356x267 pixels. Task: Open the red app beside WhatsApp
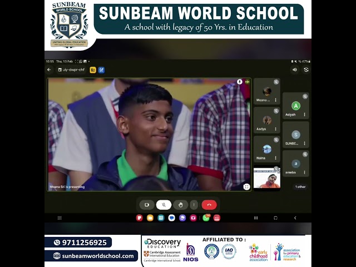pyautogui.click(x=217, y=218)
